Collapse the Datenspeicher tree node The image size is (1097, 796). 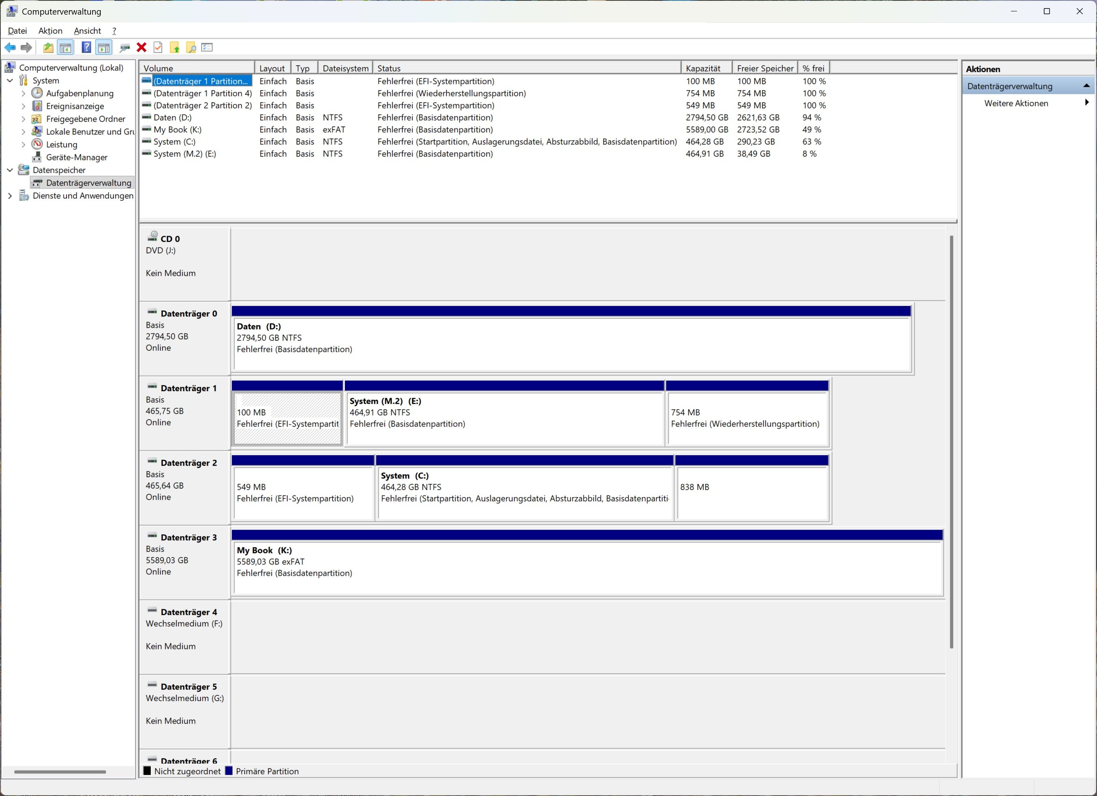[10, 170]
